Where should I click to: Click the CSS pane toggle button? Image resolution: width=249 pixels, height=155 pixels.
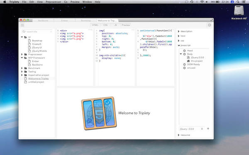pos(105,25)
